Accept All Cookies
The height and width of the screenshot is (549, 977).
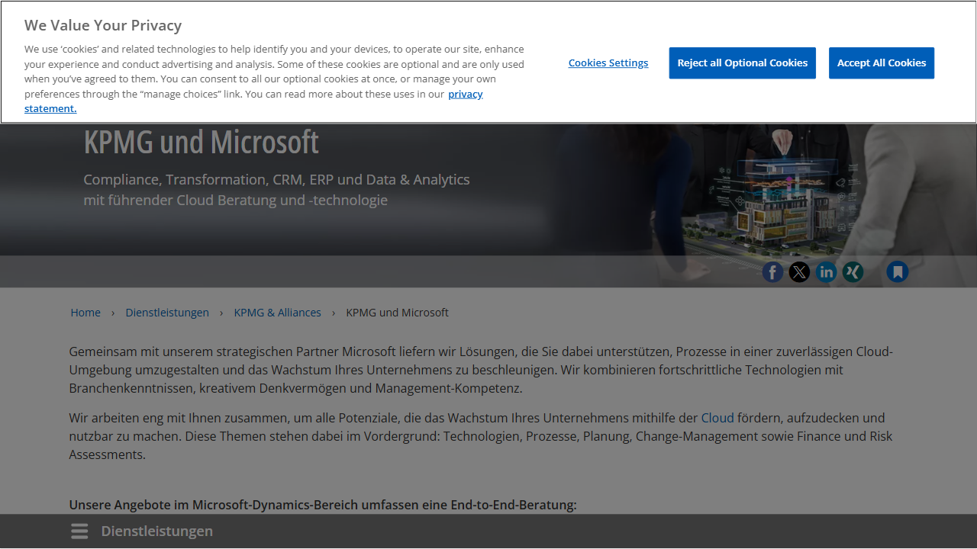point(882,63)
